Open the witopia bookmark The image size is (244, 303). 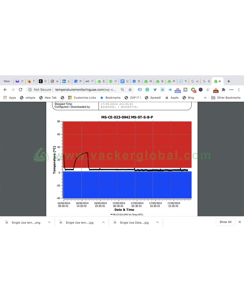pyautogui.click(x=28, y=98)
